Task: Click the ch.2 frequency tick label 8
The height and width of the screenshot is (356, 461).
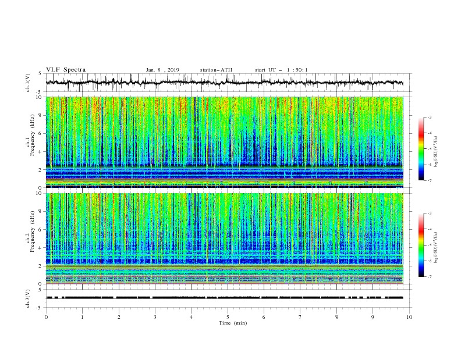Action: 41,212
